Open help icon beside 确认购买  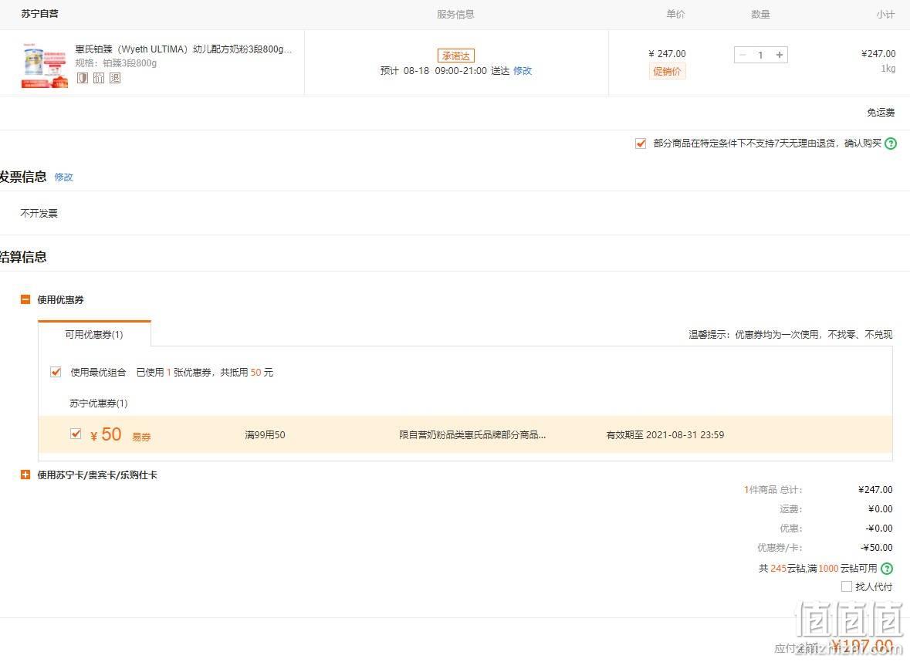891,144
